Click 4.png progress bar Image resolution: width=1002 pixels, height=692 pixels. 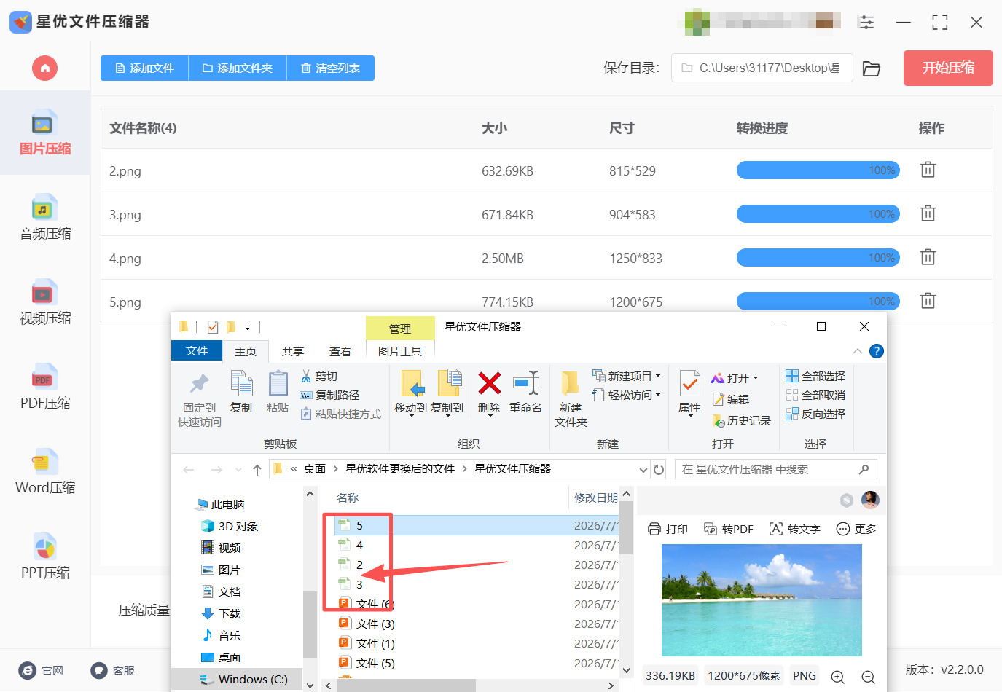click(818, 257)
